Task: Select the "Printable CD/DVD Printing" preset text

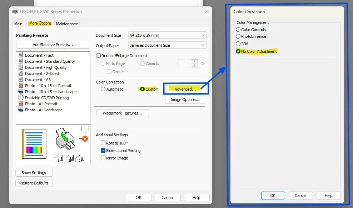Action: (x=47, y=98)
